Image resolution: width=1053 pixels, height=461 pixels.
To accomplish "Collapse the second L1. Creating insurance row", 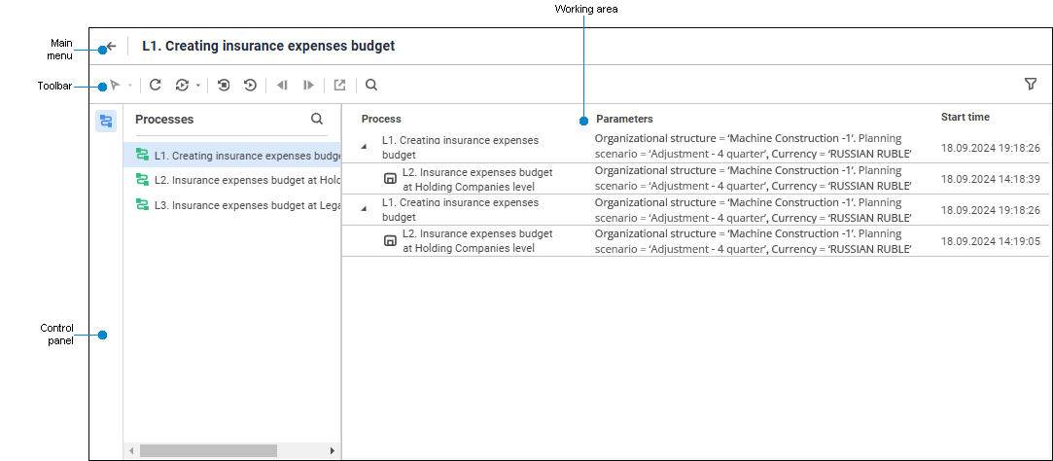I will point(364,208).
